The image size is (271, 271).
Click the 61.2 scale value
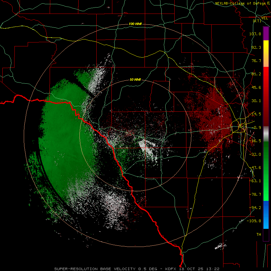tap(256, 74)
